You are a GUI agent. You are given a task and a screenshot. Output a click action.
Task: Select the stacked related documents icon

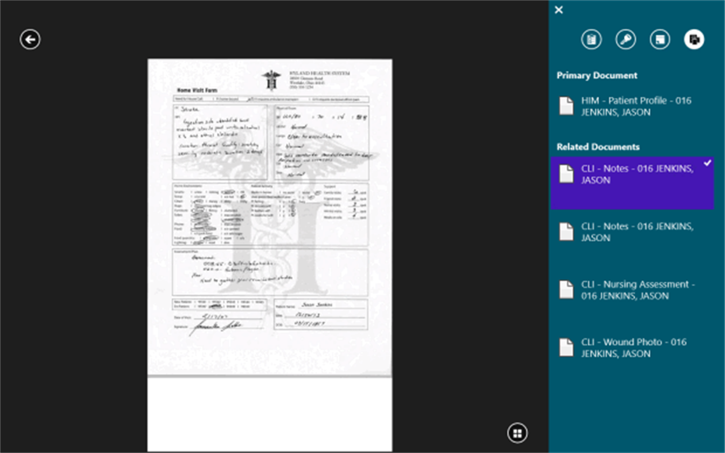694,39
